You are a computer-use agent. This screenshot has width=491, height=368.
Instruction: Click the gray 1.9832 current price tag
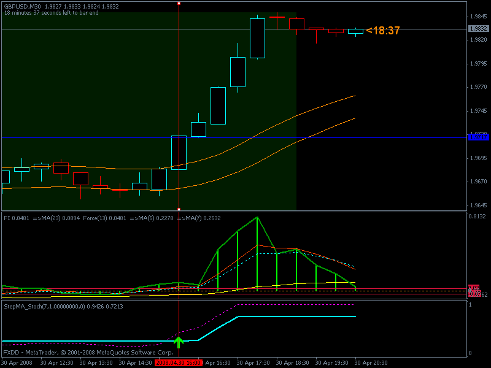478,28
